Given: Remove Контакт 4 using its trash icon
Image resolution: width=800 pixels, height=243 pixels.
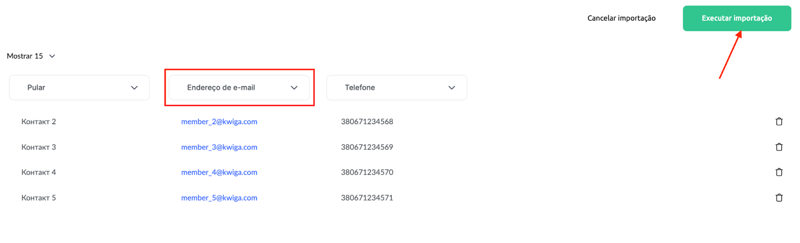Looking at the screenshot, I should click(778, 172).
